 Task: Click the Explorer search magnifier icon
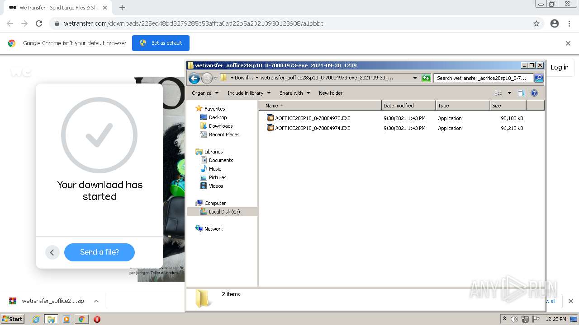tap(539, 78)
